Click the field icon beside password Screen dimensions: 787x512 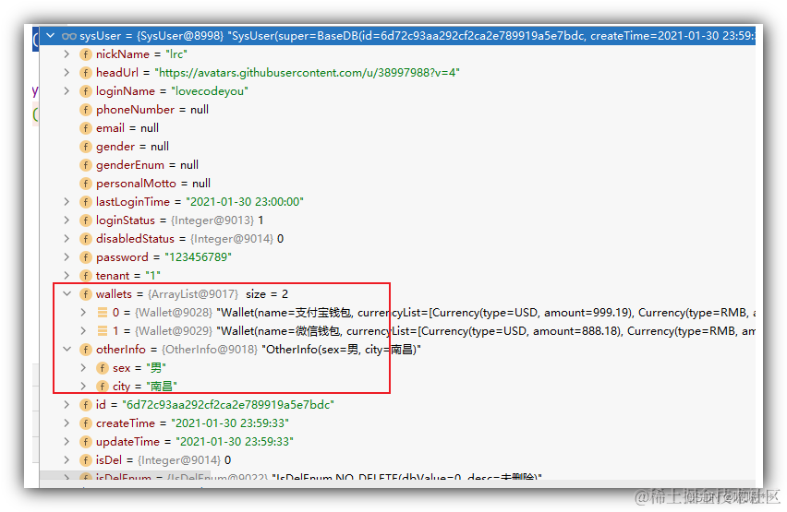[x=86, y=257]
